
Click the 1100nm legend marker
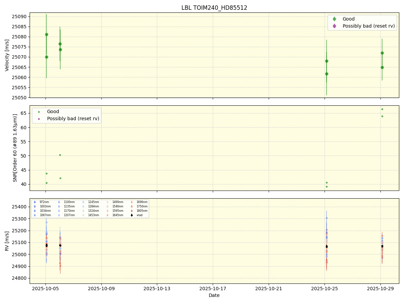point(59,202)
